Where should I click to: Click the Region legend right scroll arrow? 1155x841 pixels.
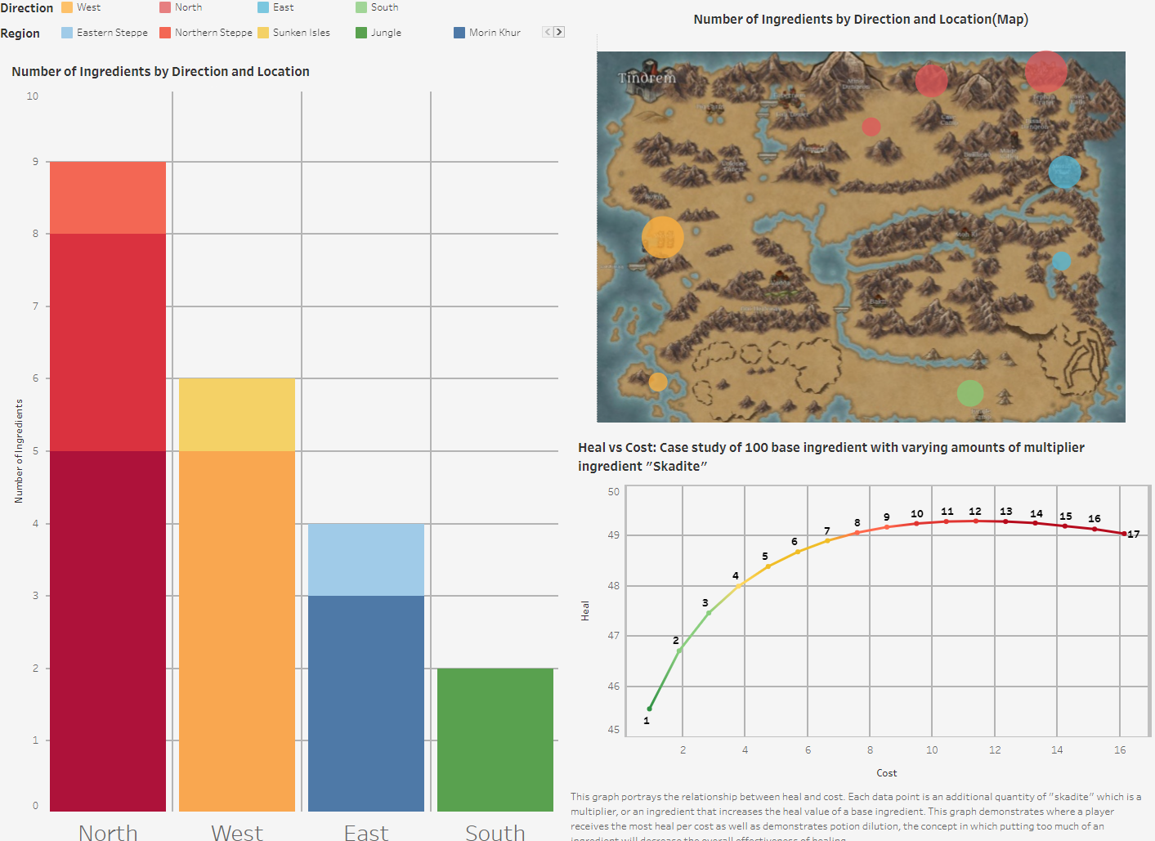coord(559,32)
